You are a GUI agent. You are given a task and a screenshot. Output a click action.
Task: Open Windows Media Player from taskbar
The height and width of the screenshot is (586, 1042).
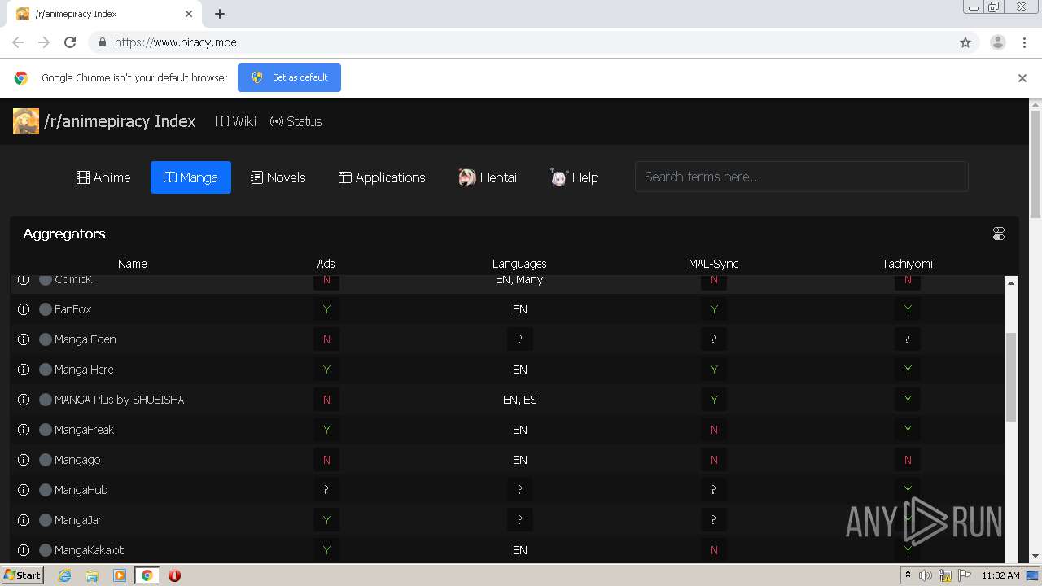pyautogui.click(x=120, y=575)
